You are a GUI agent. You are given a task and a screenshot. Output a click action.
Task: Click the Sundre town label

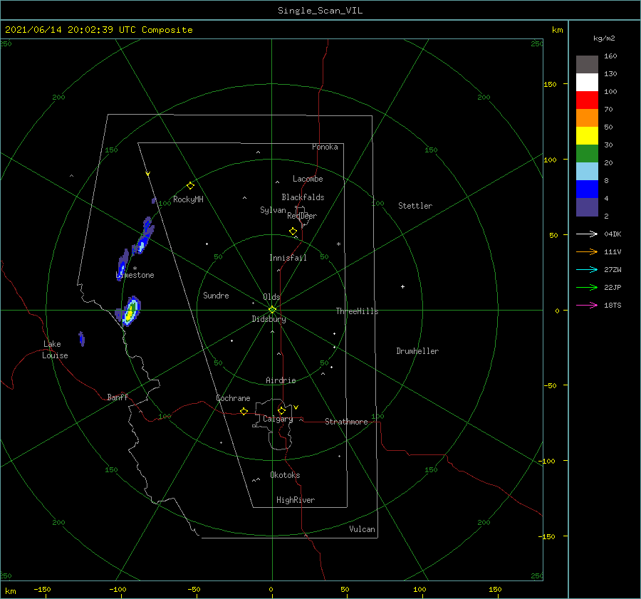click(216, 295)
